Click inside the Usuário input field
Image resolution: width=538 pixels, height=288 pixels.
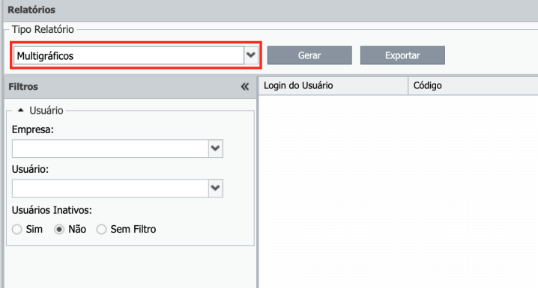(110, 188)
